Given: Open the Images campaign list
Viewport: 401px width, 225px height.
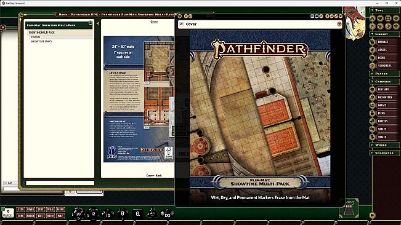Looking at the screenshot, I should click(x=388, y=105).
